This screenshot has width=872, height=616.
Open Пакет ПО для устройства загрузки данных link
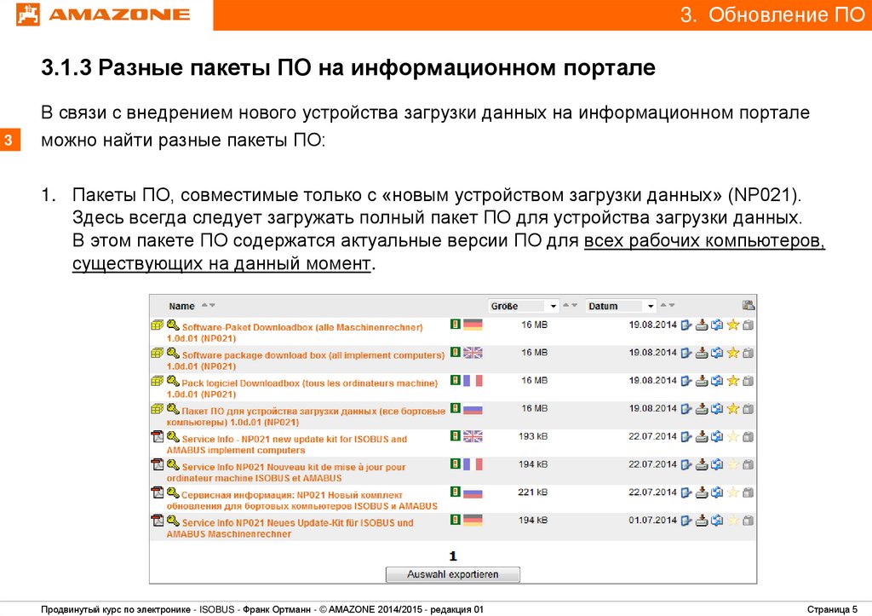pos(306,417)
